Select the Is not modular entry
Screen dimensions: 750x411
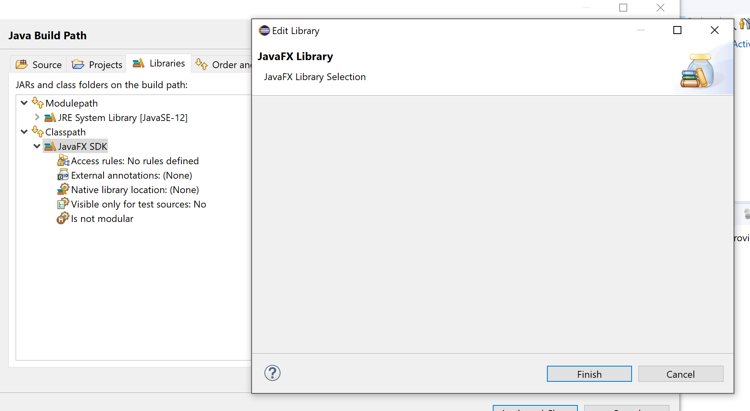click(x=102, y=218)
